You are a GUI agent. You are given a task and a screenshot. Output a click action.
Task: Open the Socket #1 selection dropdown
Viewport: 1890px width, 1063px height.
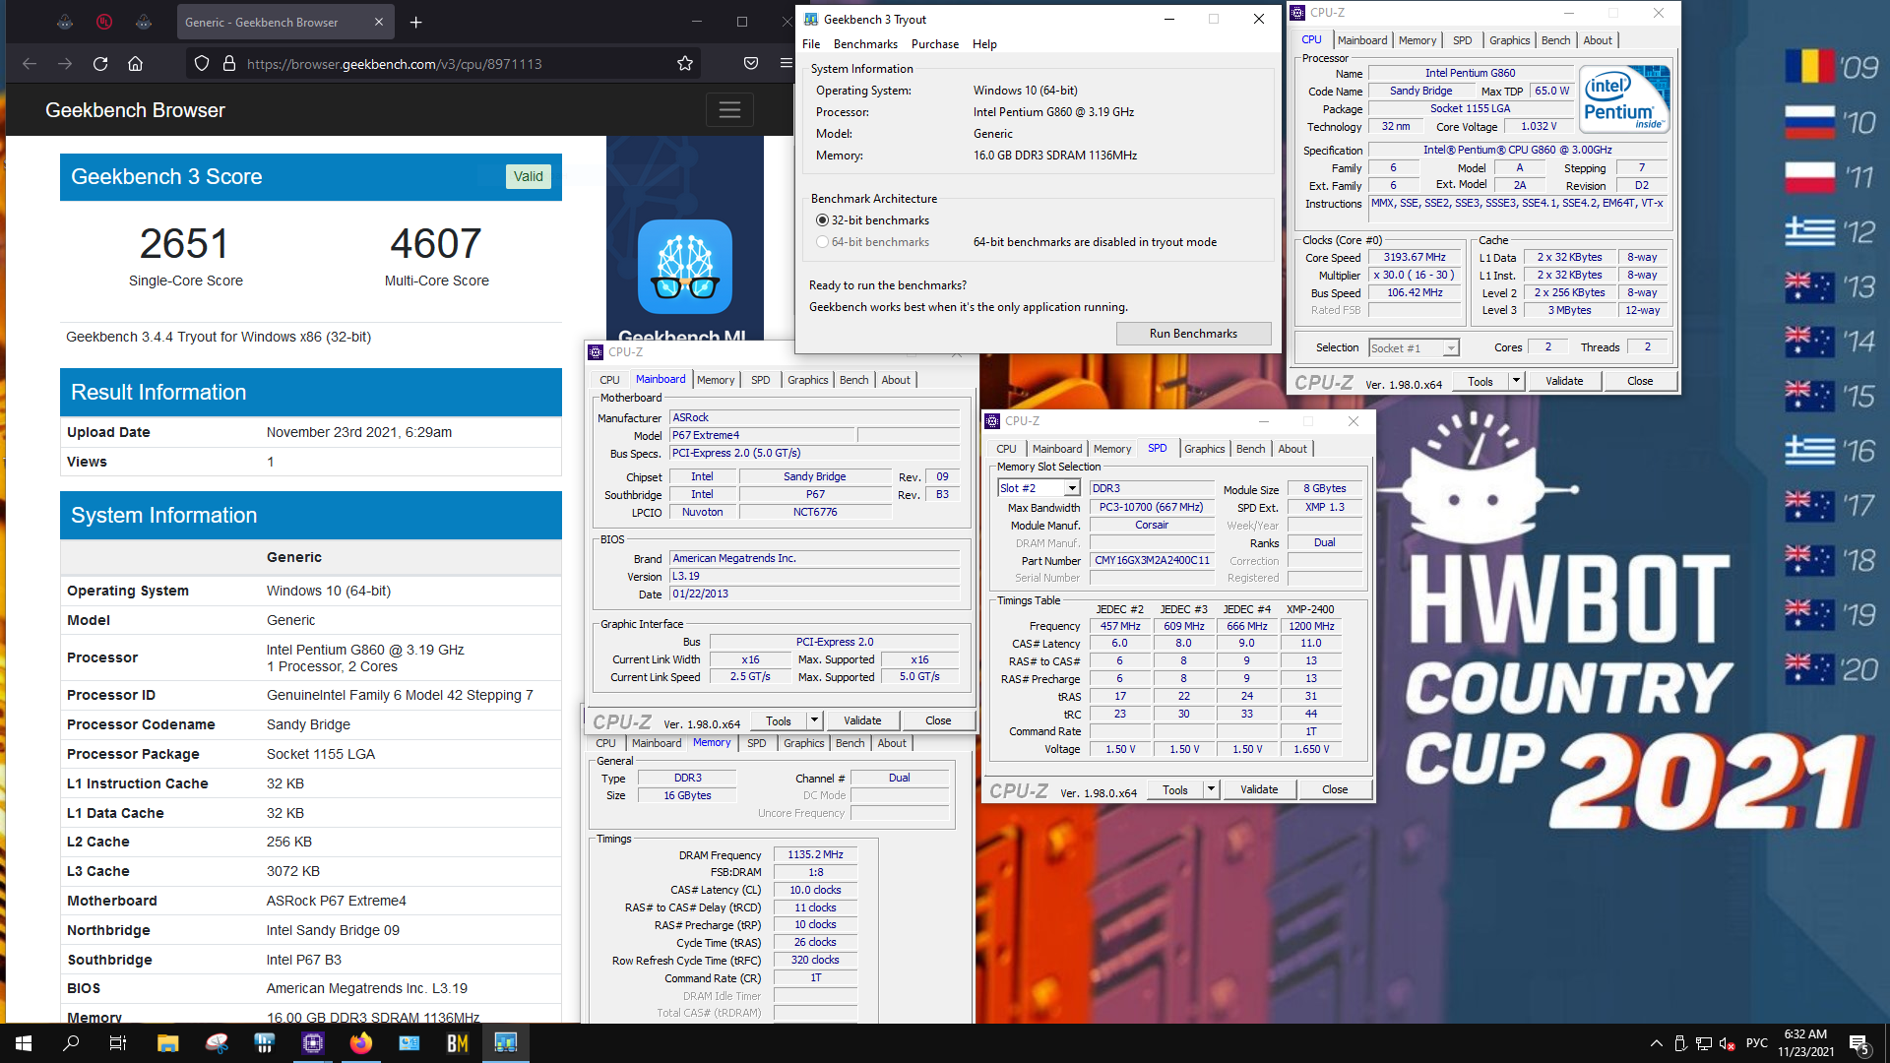click(x=1450, y=348)
